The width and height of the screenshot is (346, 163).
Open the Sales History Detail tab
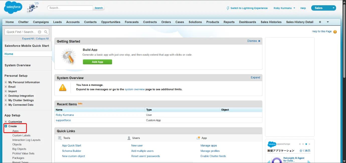[x=300, y=22]
